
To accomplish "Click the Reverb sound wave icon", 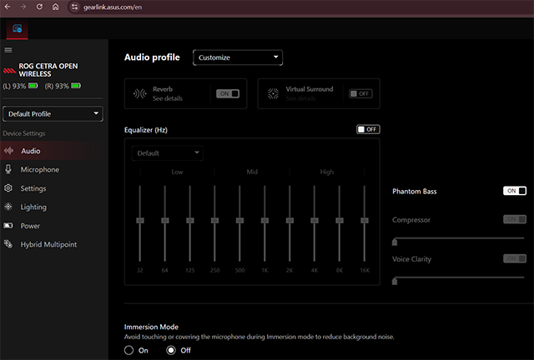I will pos(140,93).
